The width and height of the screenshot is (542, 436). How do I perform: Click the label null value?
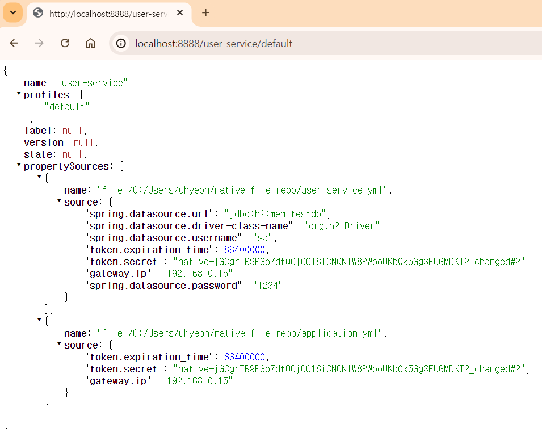click(72, 131)
